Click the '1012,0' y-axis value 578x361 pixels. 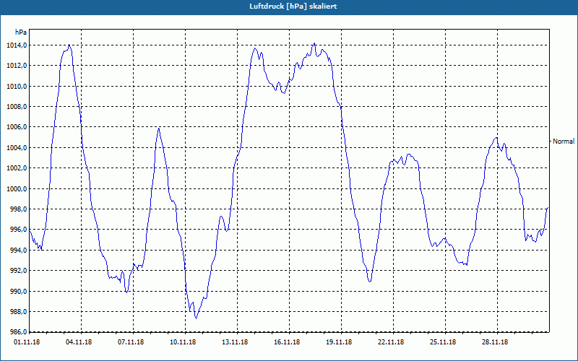click(16, 66)
